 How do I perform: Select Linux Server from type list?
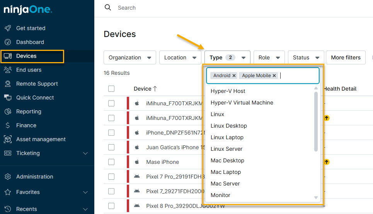pyautogui.click(x=227, y=149)
